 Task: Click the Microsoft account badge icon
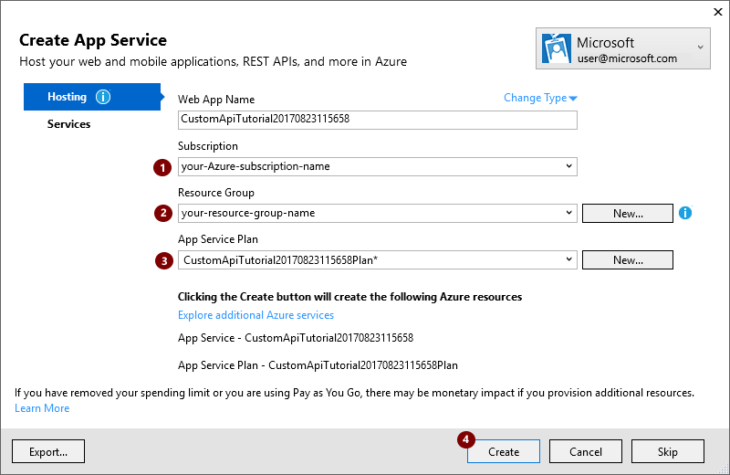pyautogui.click(x=557, y=48)
